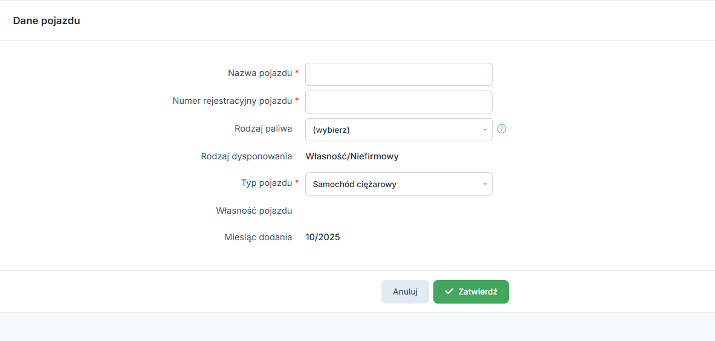Click the chevron arrow in Rodzaj paliwa
The width and height of the screenshot is (715, 341).
pos(485,130)
